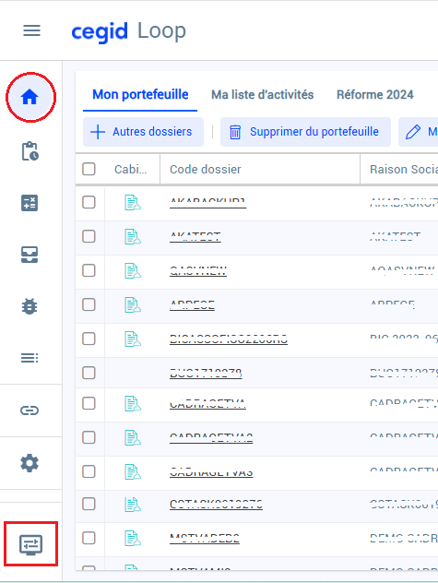Check the MSTVADEB2 row checkbox
The height and width of the screenshot is (583, 438).
(x=89, y=539)
